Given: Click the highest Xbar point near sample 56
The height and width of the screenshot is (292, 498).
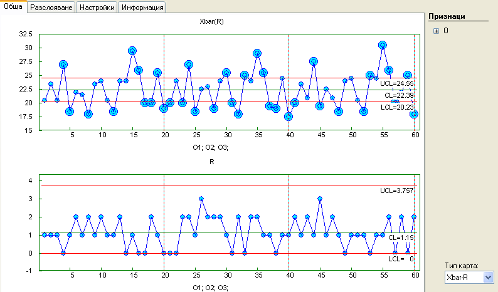Looking at the screenshot, I should click(x=383, y=45).
